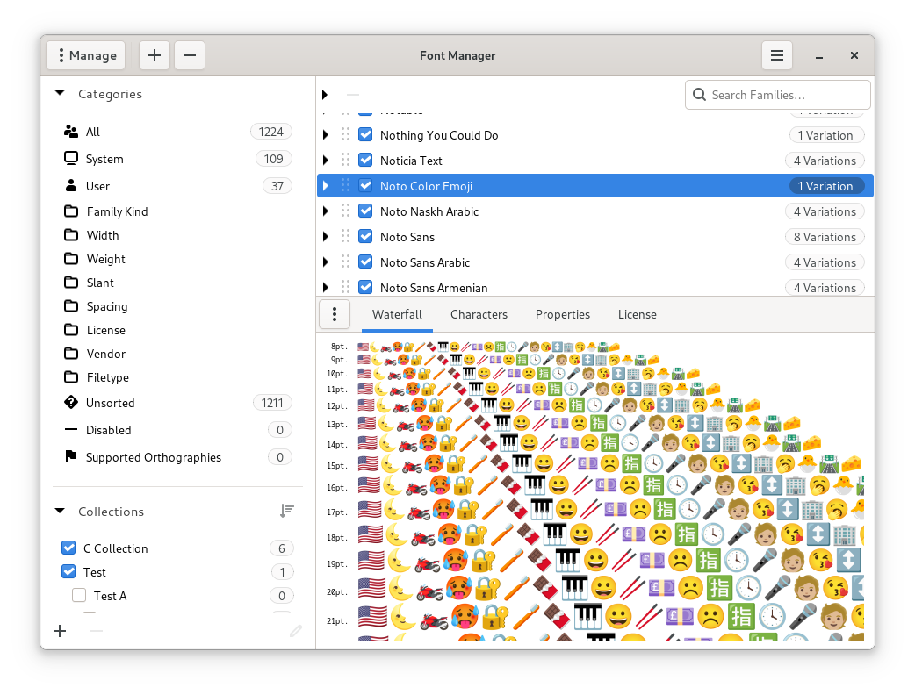Click the Width folder icon
The height and width of the screenshot is (695, 915).
pos(71,235)
